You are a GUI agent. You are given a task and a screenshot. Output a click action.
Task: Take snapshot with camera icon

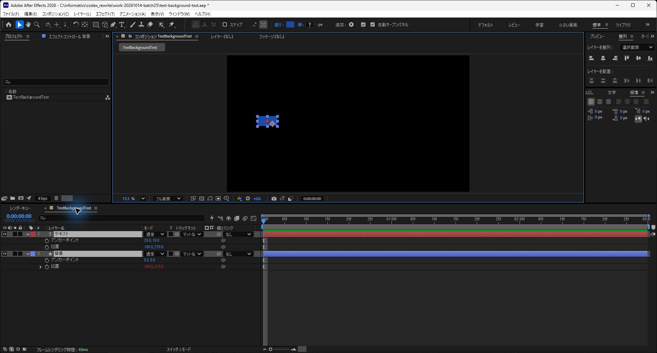click(x=274, y=198)
